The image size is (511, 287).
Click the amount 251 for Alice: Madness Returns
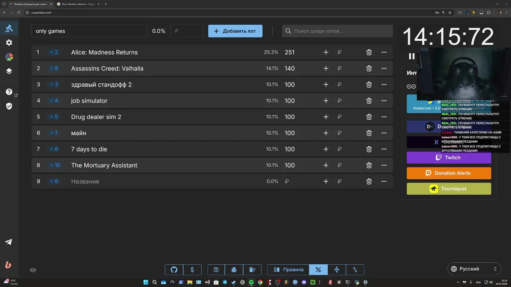[x=289, y=52]
